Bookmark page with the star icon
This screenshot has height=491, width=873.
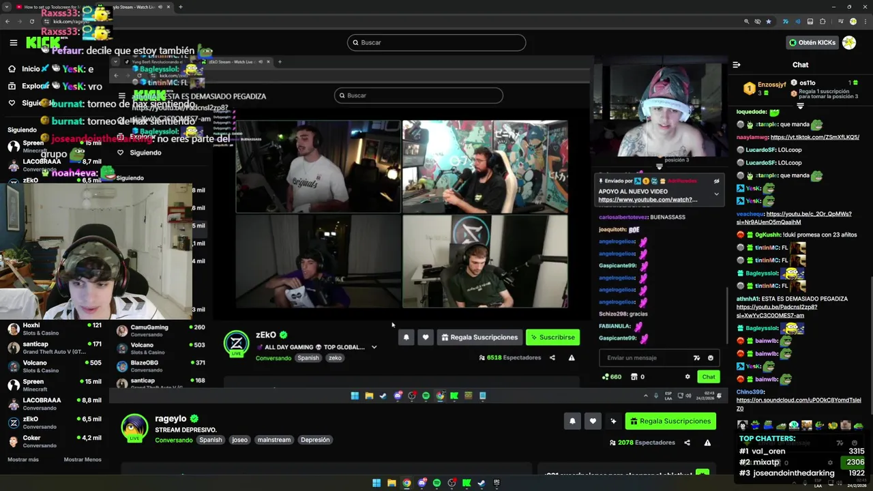tap(769, 21)
